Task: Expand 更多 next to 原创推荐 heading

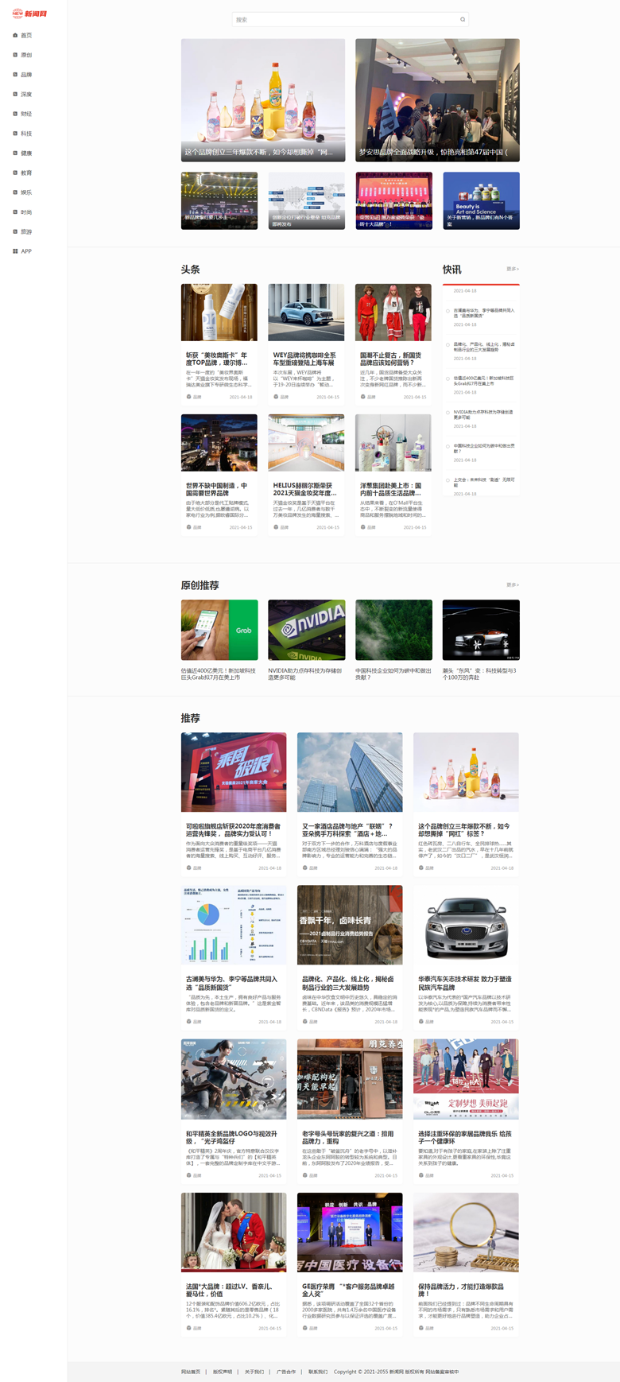Action: click(512, 584)
